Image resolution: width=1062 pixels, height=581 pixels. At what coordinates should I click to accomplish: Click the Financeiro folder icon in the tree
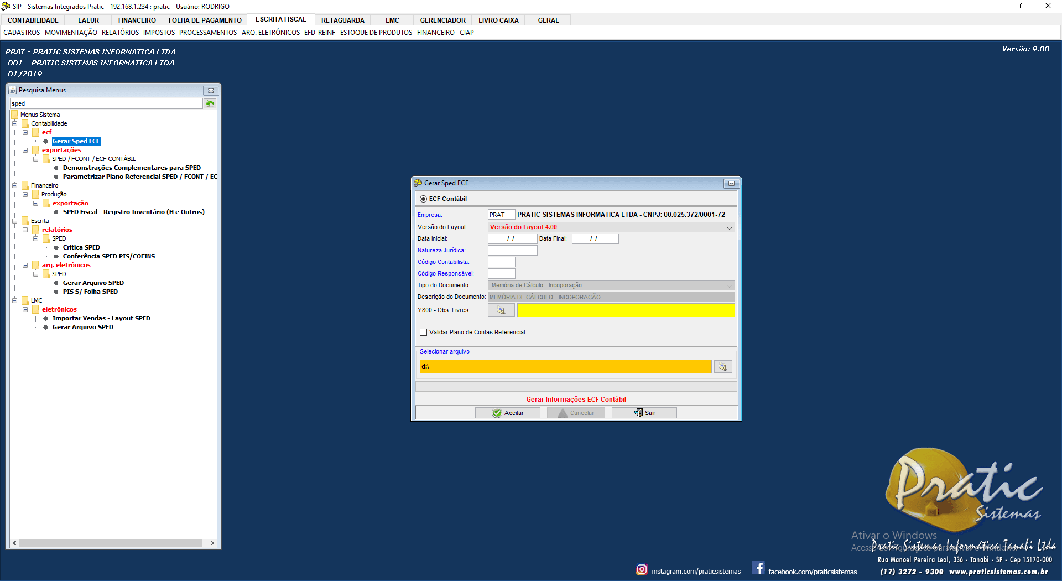click(x=25, y=185)
